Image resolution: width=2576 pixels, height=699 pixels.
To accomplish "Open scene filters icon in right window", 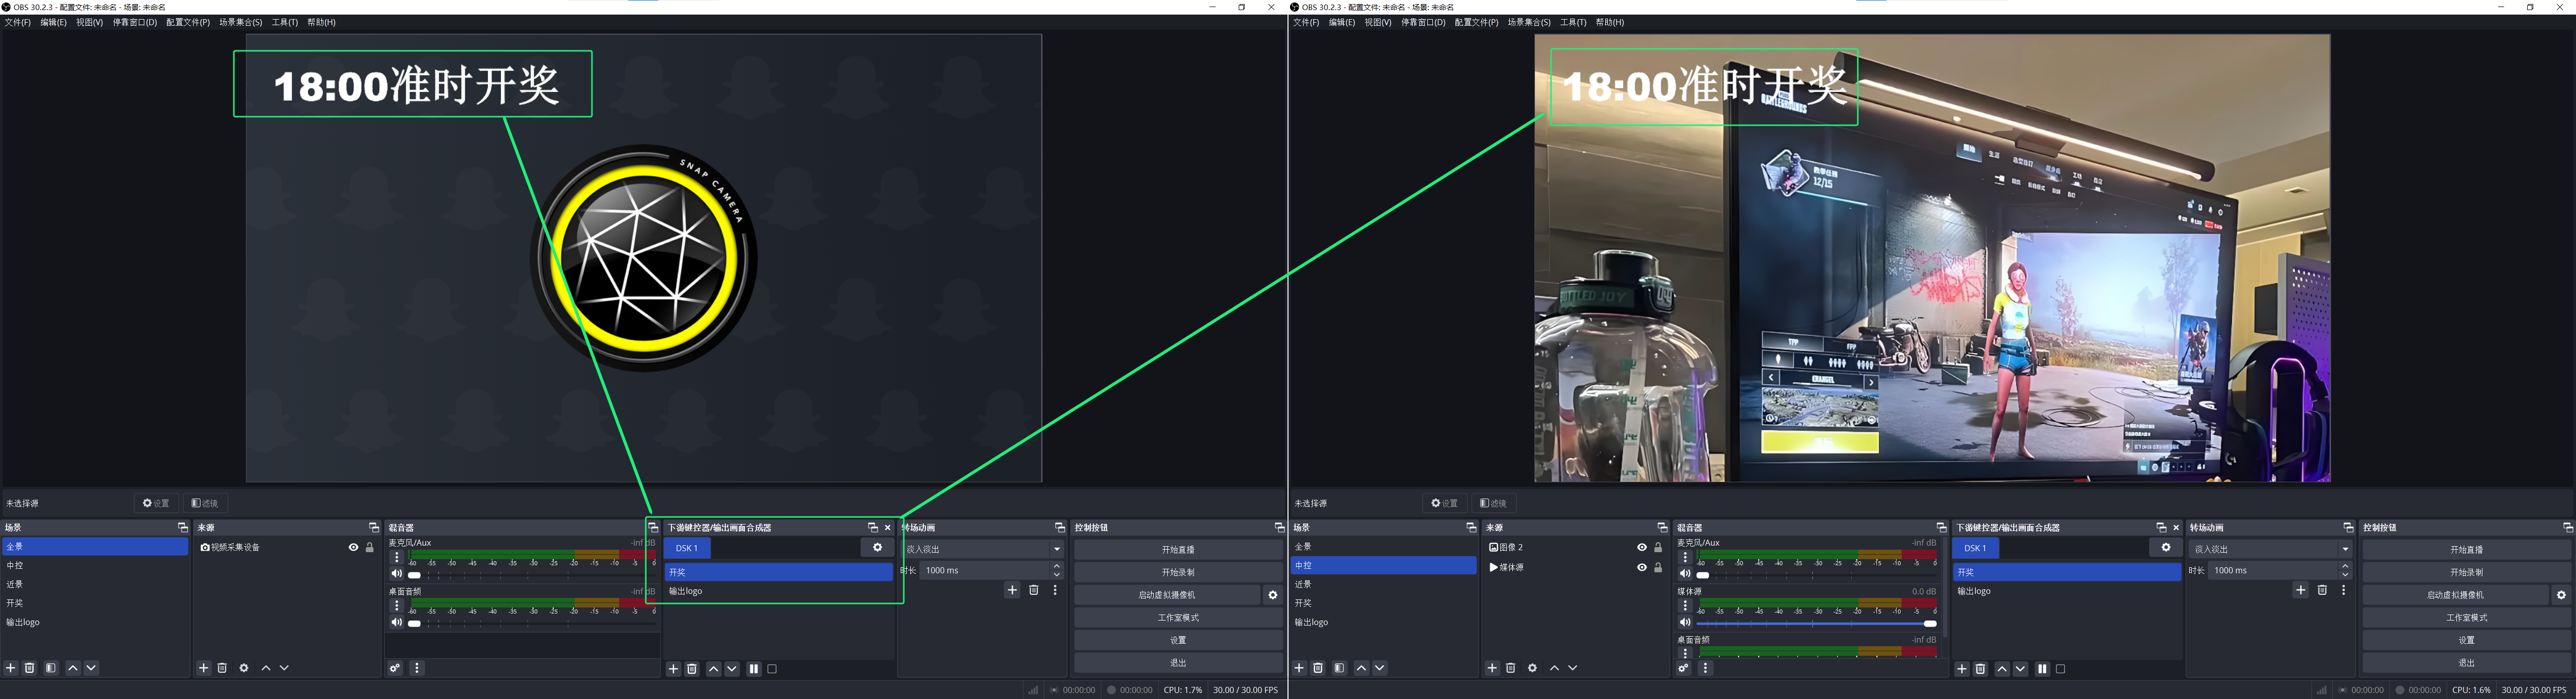I will point(1339,668).
